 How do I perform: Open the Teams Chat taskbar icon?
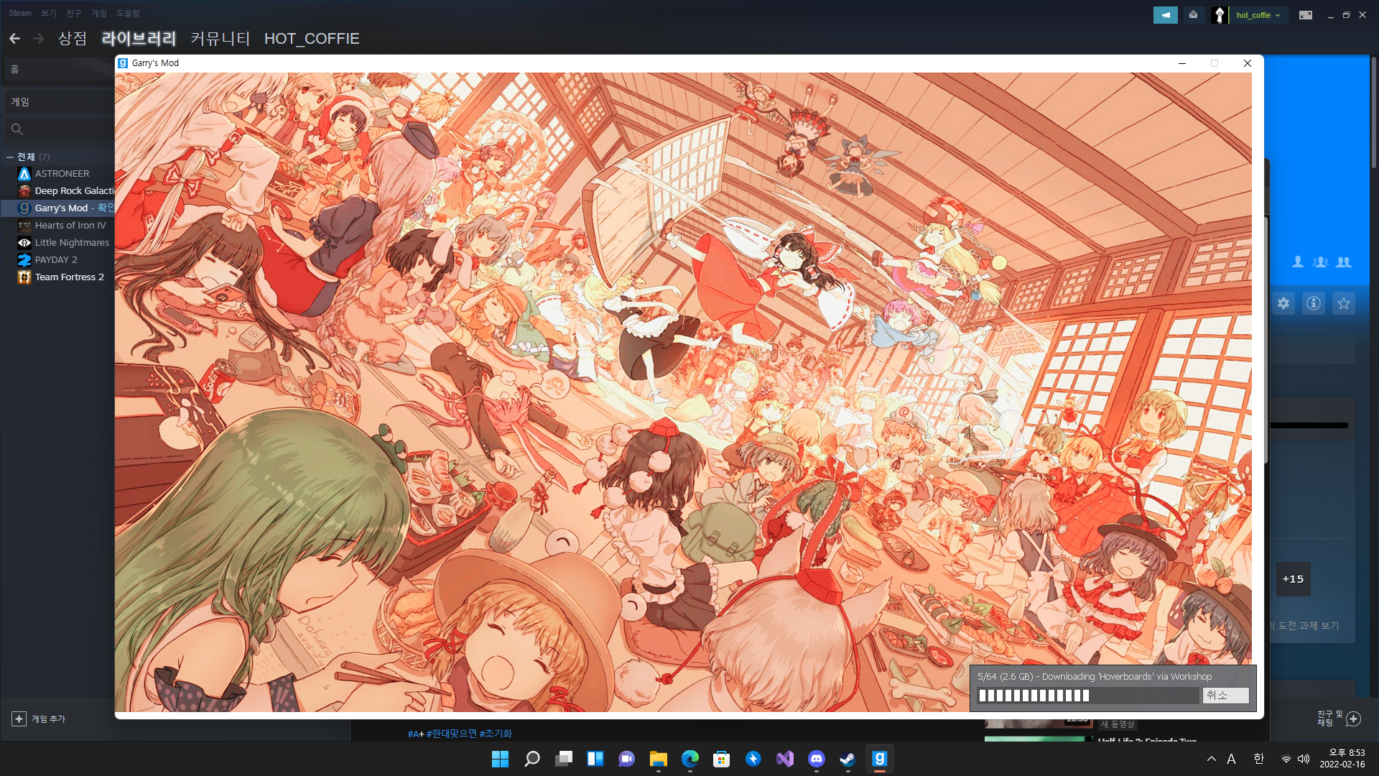coord(626,759)
